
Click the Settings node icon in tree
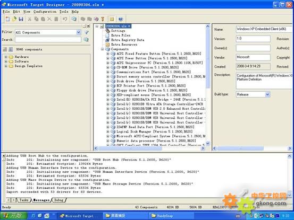107,31
